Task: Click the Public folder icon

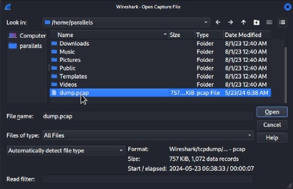Action: coord(54,68)
